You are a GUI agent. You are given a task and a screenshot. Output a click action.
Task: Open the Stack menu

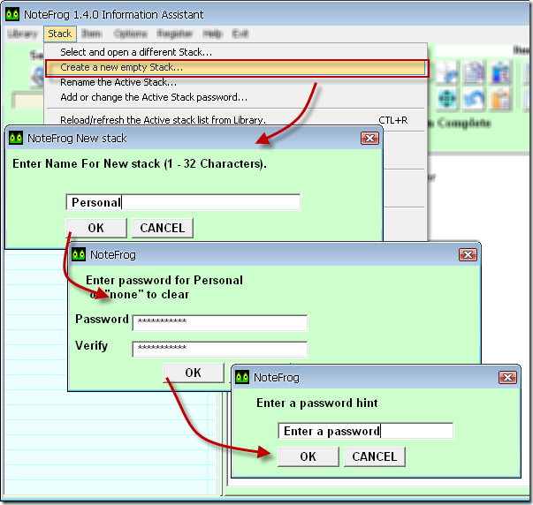point(60,34)
